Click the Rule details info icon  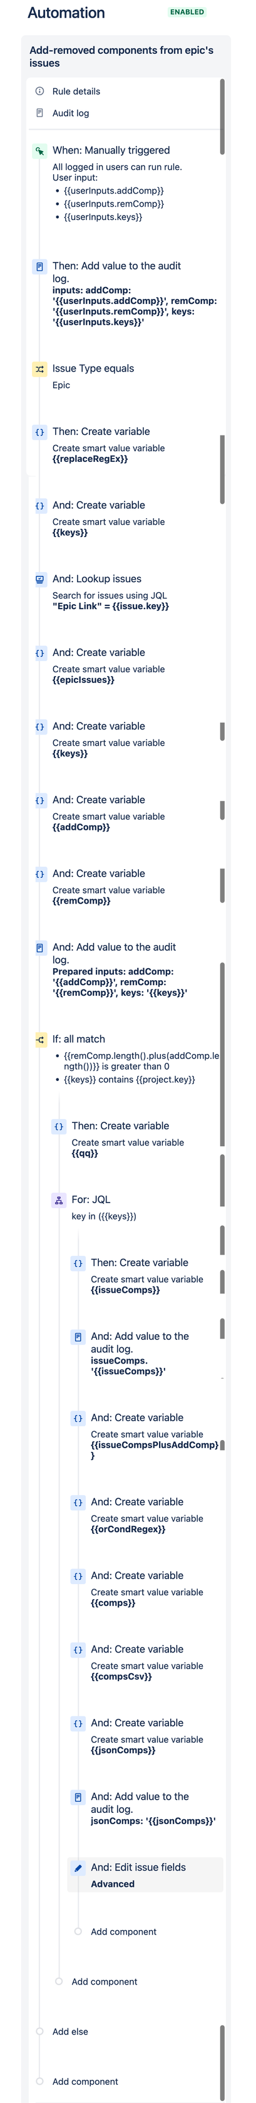click(x=39, y=91)
